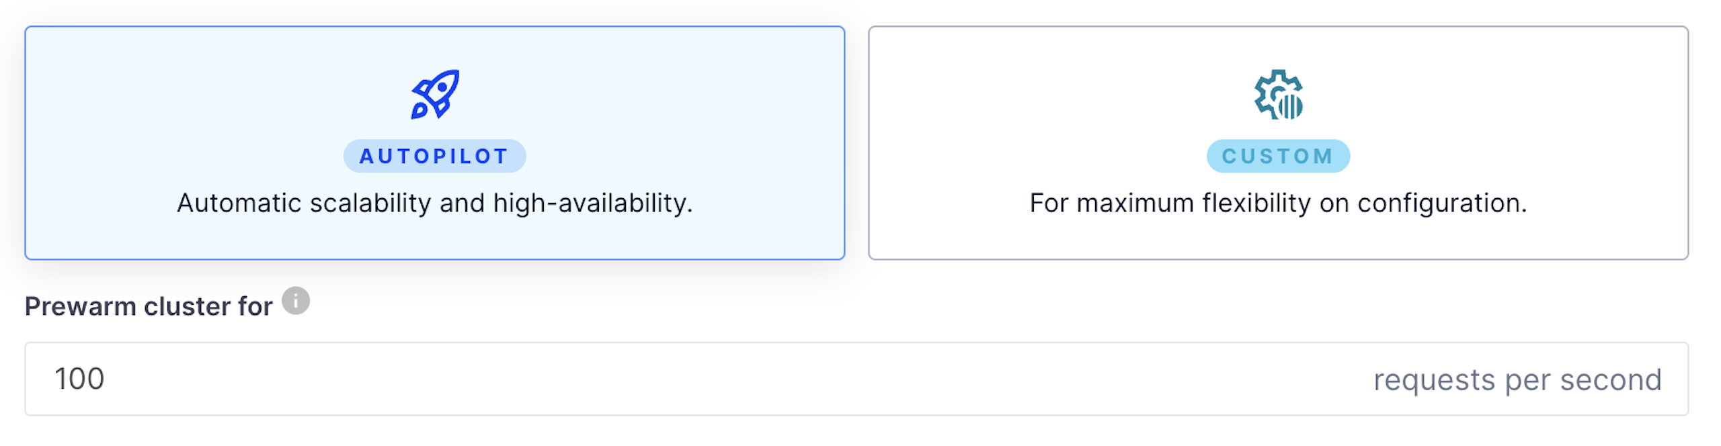The height and width of the screenshot is (446, 1721).
Task: Click the Autopilot rocket icon
Action: pyautogui.click(x=435, y=94)
